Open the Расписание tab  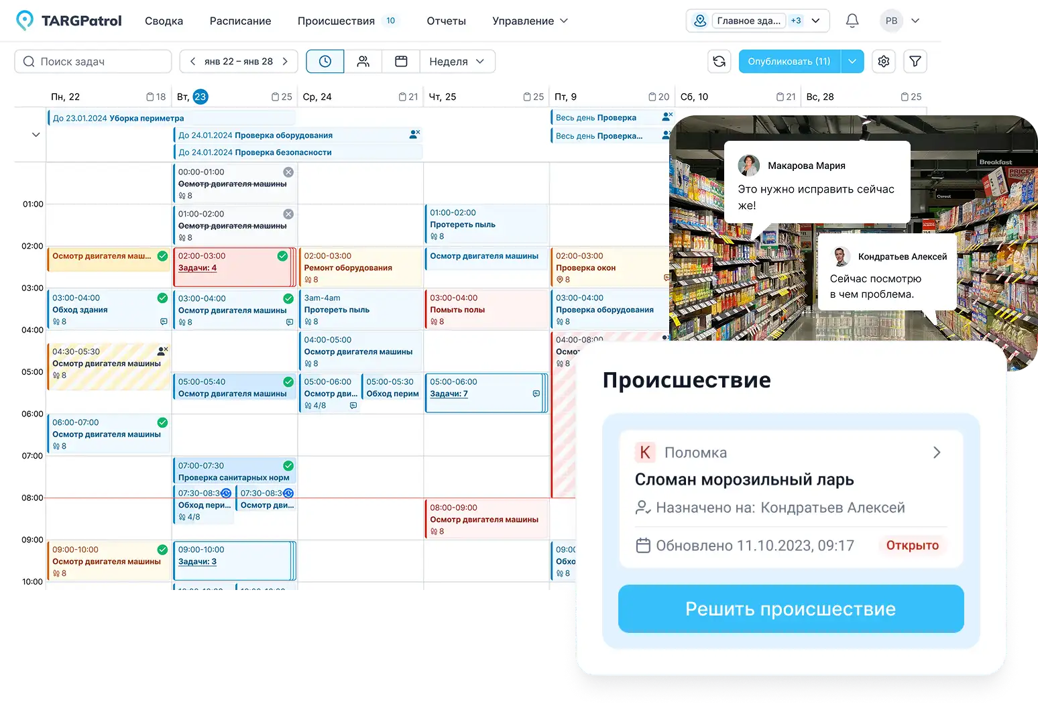coord(240,21)
